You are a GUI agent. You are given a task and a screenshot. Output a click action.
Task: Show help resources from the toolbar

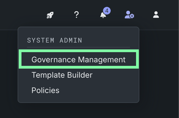pos(77,15)
